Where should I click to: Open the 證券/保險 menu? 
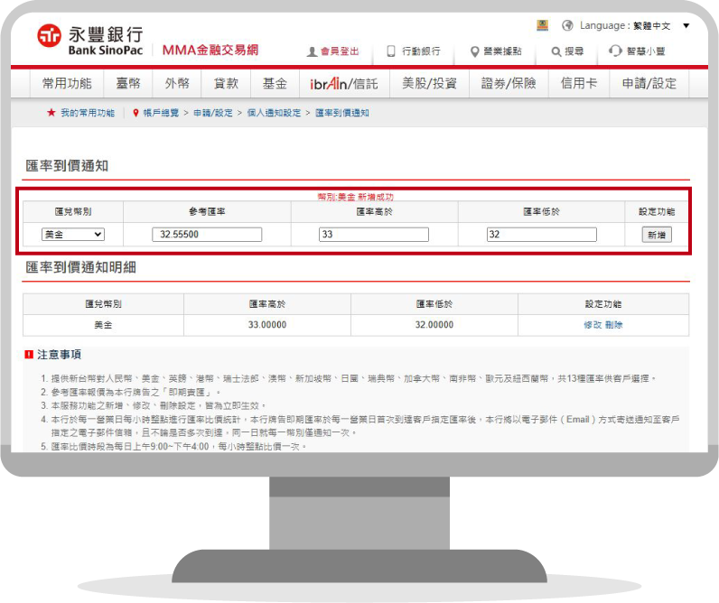pos(509,83)
